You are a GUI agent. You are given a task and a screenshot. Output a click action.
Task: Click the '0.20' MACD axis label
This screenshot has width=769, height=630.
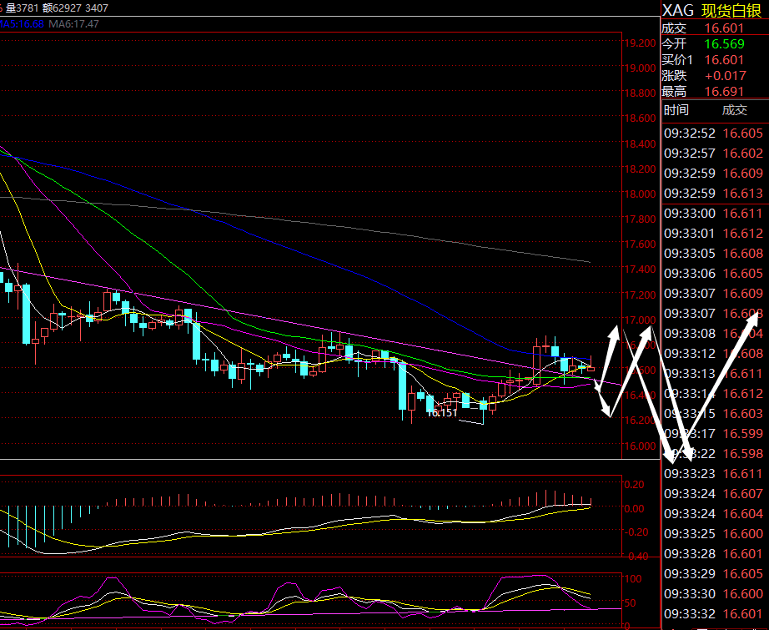(634, 484)
